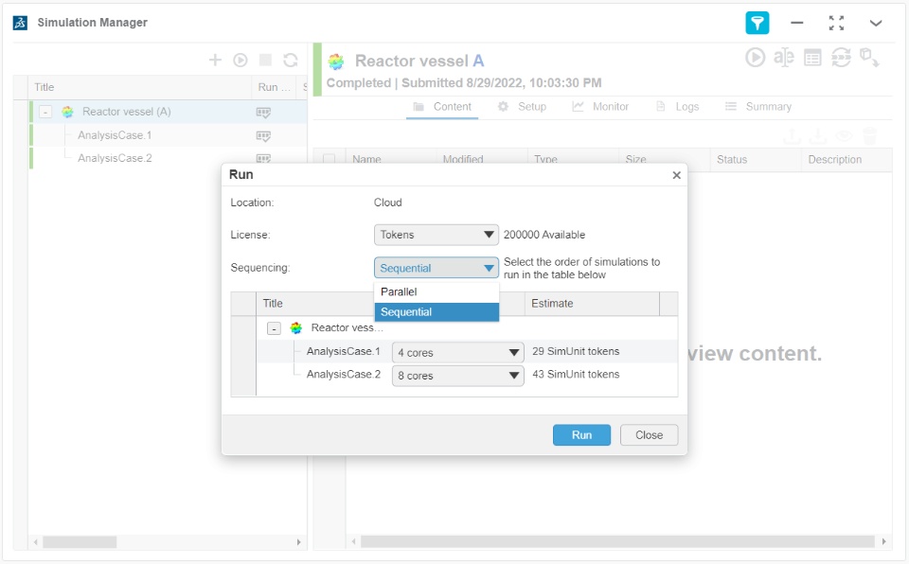The image size is (909, 564).
Task: Switch to the Summary tab
Action: point(758,107)
